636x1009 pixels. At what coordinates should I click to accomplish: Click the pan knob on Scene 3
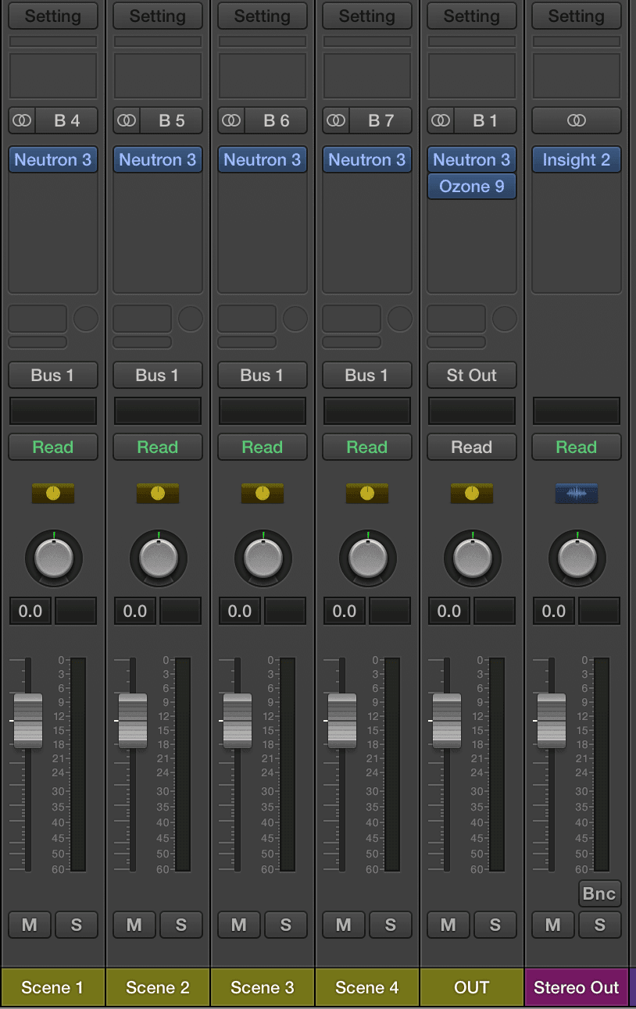point(263,558)
